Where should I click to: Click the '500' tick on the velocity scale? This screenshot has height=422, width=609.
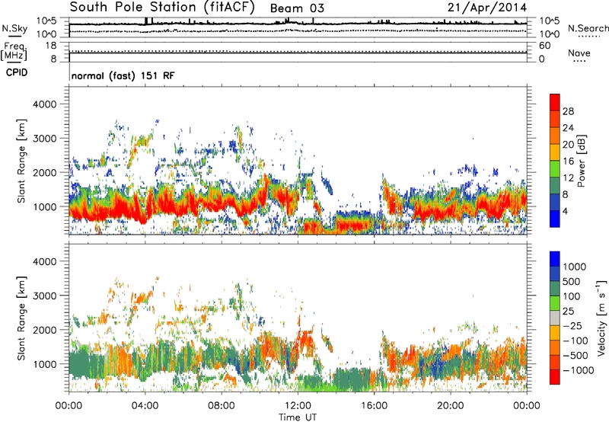(572, 281)
